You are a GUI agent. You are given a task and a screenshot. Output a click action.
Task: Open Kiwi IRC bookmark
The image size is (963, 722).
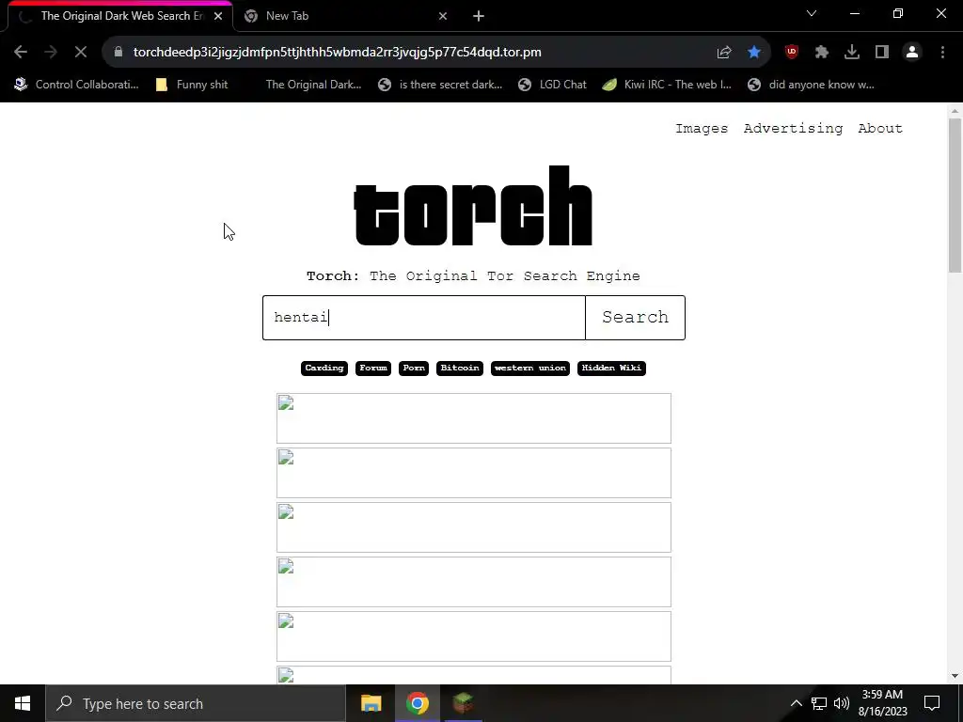coord(667,85)
